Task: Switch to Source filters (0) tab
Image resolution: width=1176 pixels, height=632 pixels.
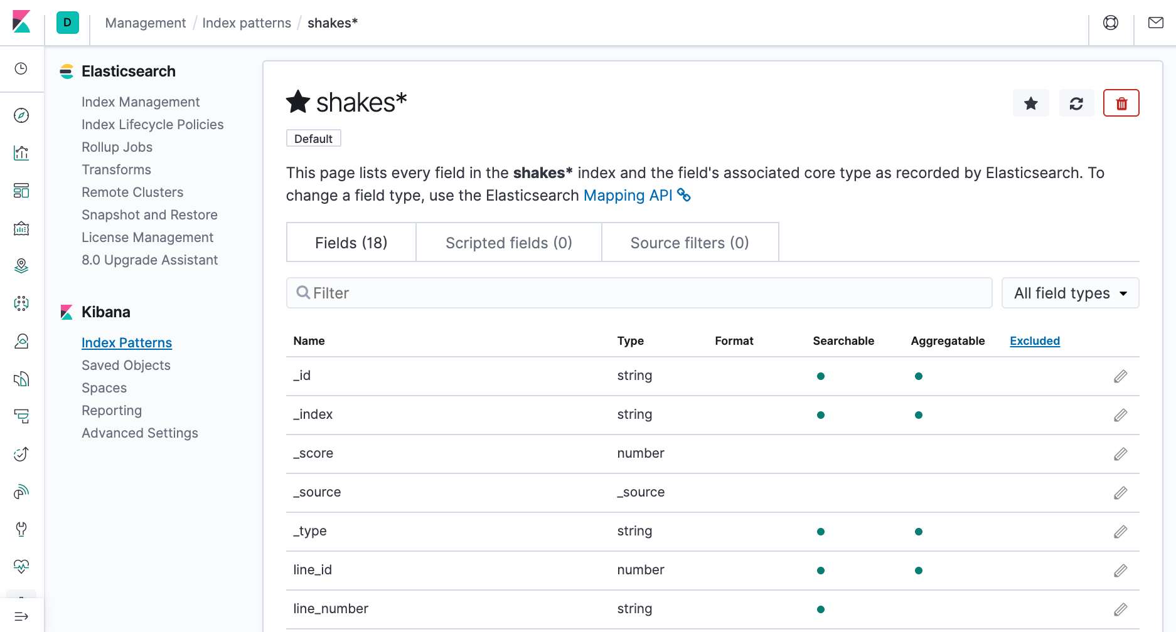Action: pyautogui.click(x=690, y=243)
